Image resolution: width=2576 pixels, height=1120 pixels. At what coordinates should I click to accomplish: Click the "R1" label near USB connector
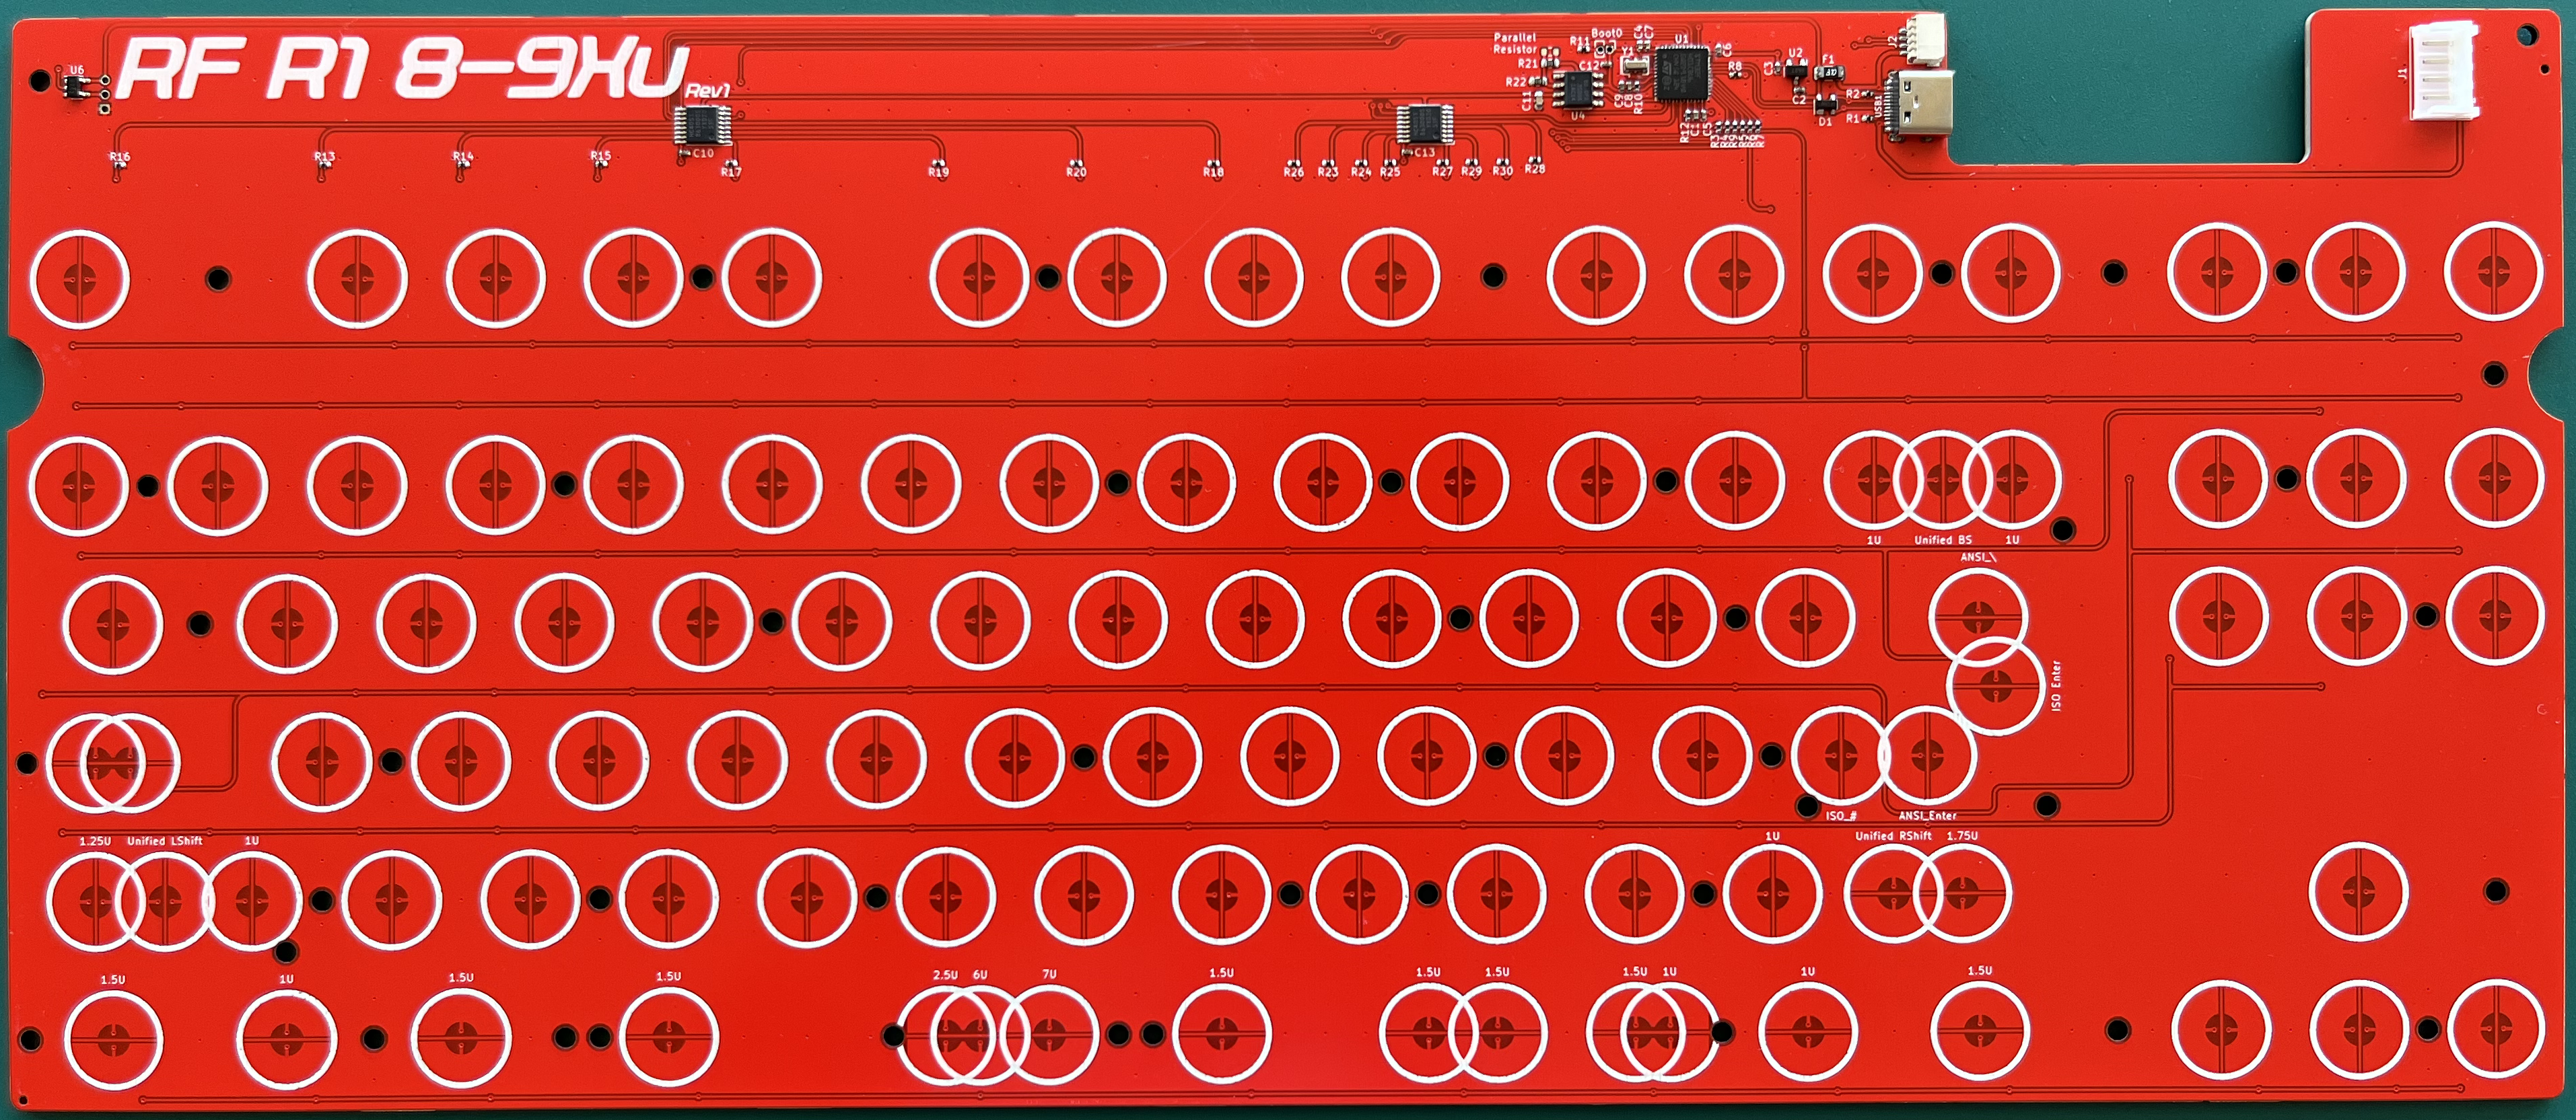(1852, 118)
